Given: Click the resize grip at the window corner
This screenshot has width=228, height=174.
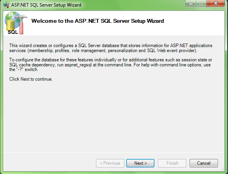Looking at the screenshot, I should coord(223,169).
